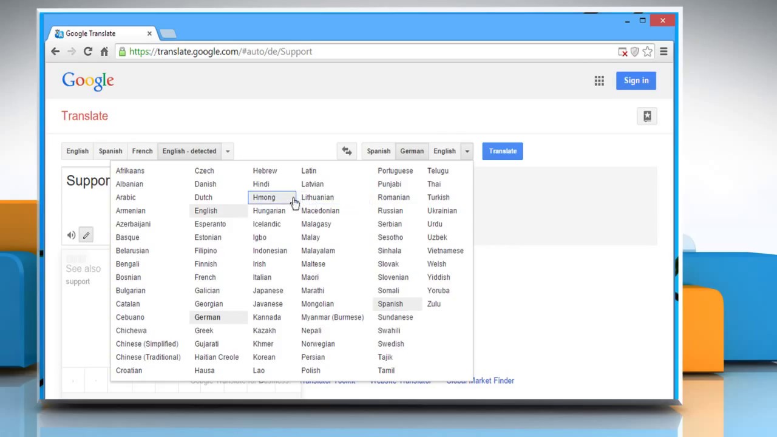Viewport: 777px width, 437px height.
Task: Collapse the source language dropdown arrow
Action: point(228,151)
